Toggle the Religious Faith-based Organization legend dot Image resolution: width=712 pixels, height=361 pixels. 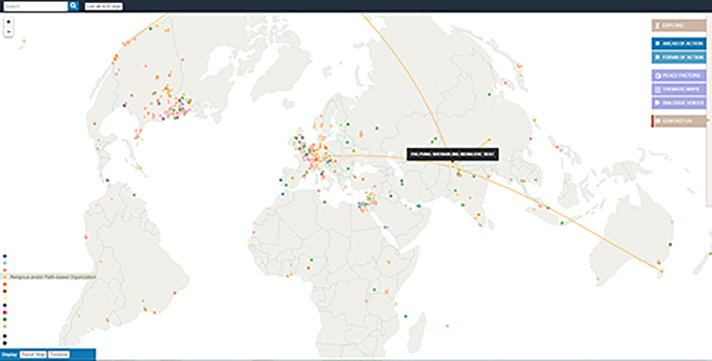pos(5,277)
